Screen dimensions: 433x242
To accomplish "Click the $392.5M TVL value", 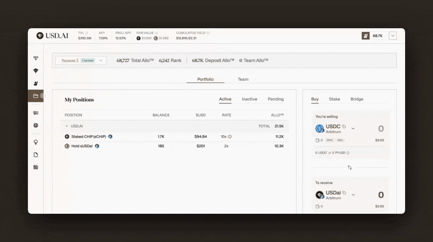I will click(85, 38).
